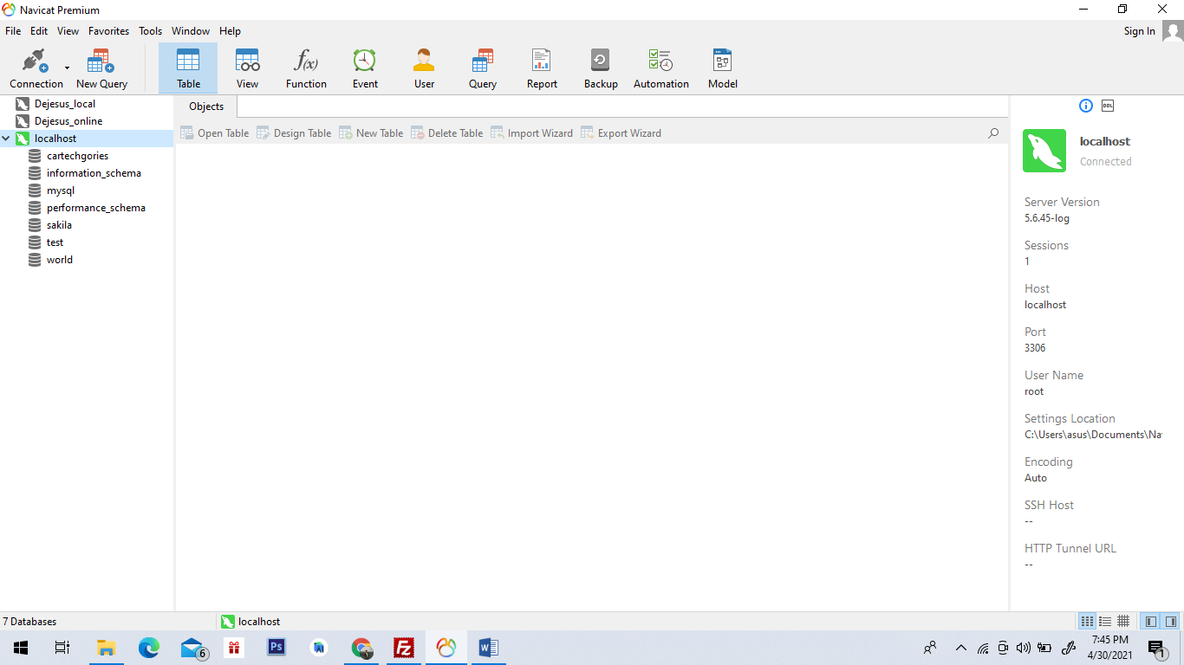
Task: Collapse the localhost connection tree
Action: pyautogui.click(x=7, y=139)
